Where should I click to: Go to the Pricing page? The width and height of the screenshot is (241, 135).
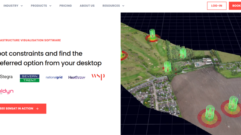click(65, 6)
